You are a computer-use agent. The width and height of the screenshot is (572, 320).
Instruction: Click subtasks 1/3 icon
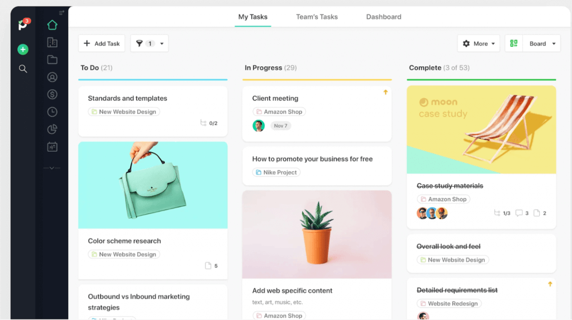(502, 213)
